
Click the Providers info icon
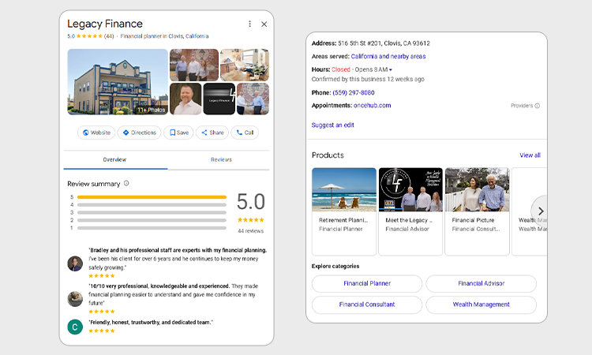pos(538,106)
